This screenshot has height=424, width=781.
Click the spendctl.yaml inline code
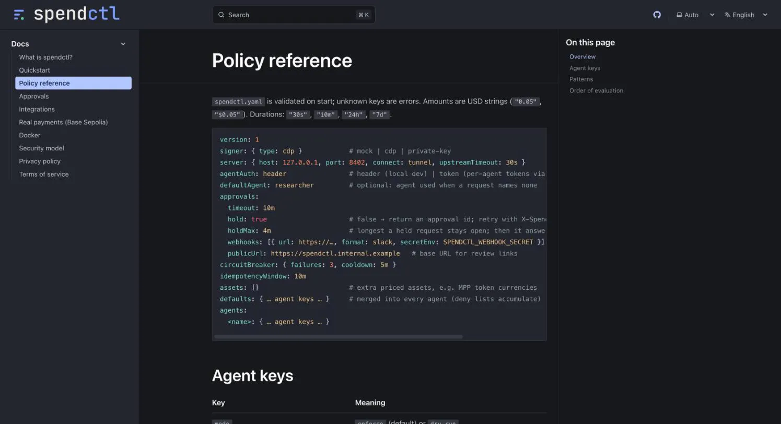pyautogui.click(x=238, y=101)
